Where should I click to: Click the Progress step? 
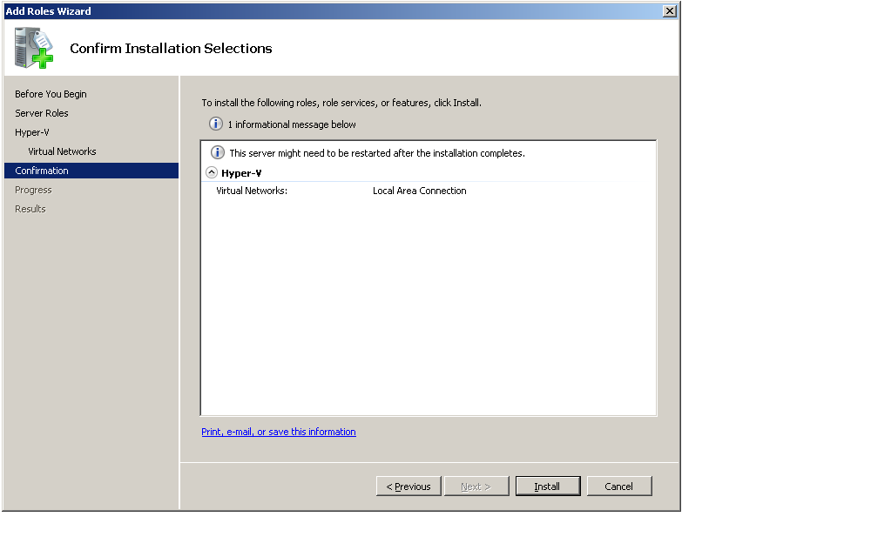pos(33,190)
